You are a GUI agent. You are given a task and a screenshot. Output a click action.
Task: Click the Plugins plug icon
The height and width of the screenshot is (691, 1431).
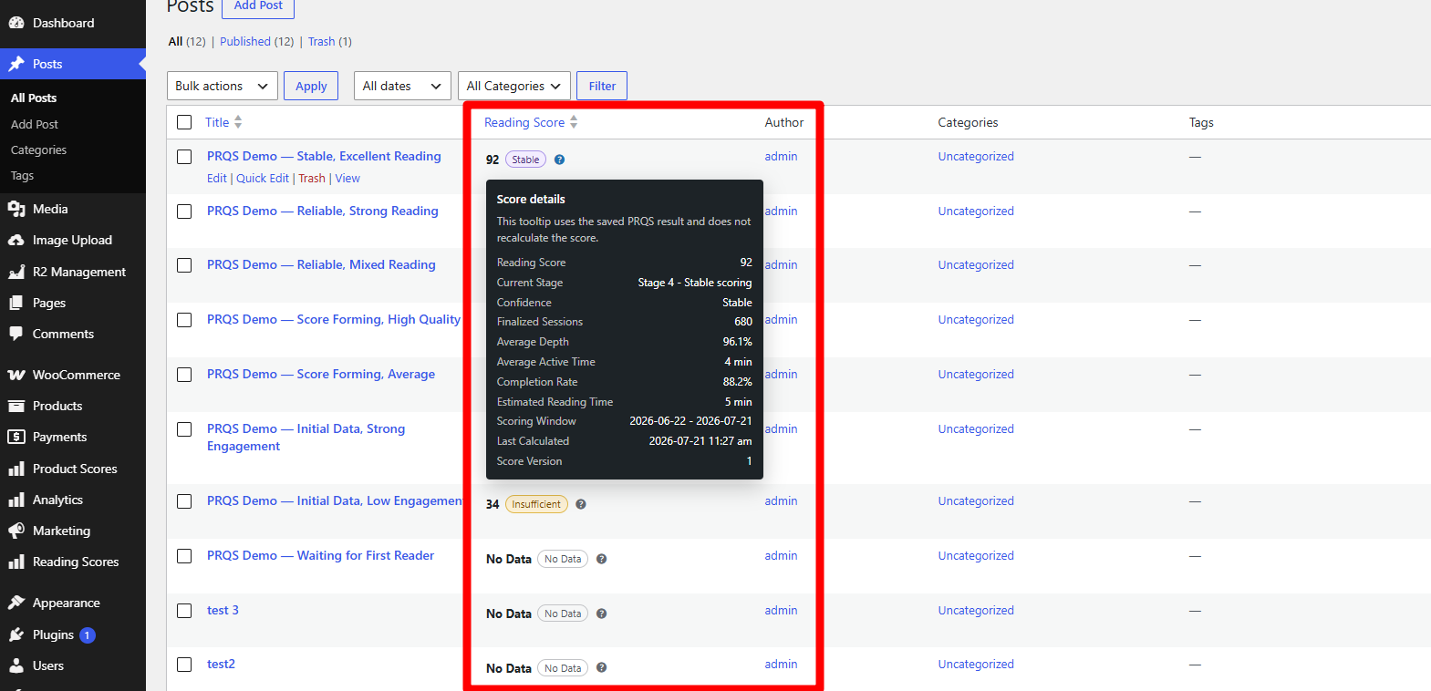(16, 634)
